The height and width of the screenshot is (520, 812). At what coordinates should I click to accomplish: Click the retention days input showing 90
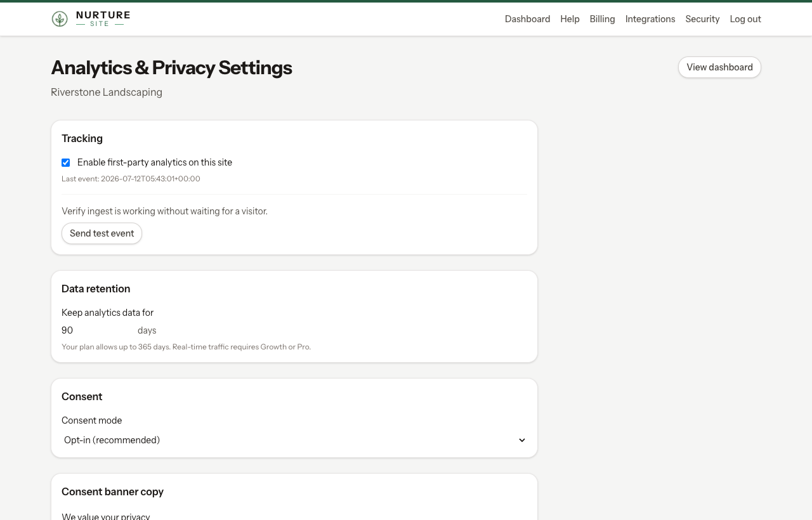(x=97, y=330)
